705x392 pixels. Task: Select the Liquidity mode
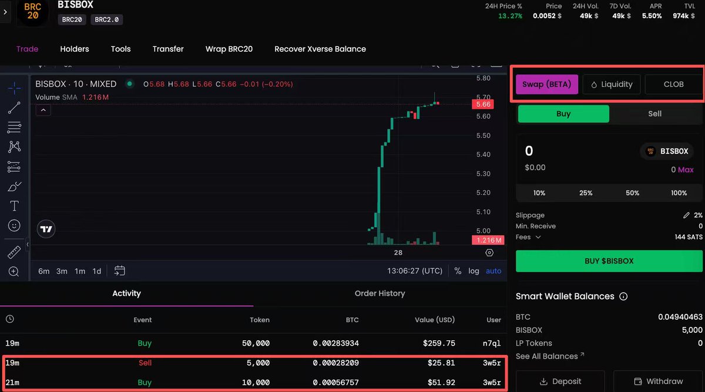click(612, 85)
